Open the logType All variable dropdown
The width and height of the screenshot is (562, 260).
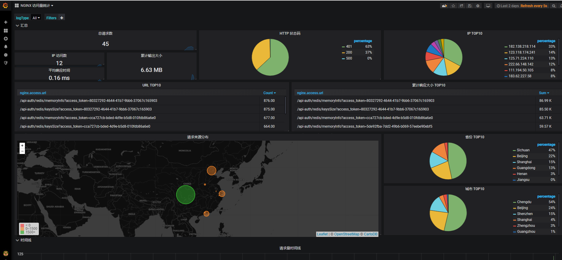point(36,18)
